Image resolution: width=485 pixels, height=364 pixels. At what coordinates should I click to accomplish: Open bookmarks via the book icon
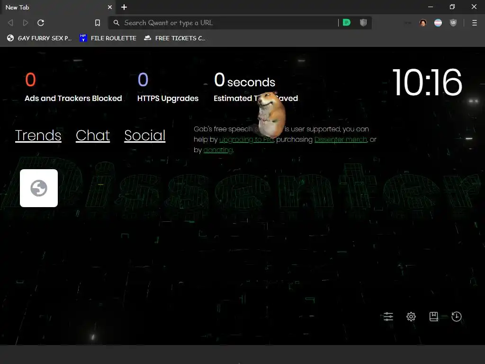pos(434,316)
